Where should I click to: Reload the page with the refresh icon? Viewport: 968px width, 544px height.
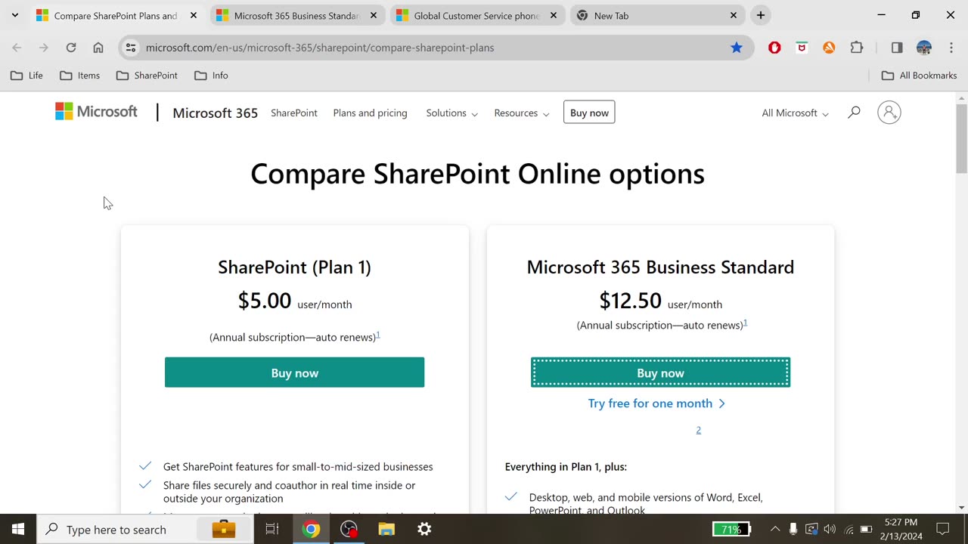point(71,48)
